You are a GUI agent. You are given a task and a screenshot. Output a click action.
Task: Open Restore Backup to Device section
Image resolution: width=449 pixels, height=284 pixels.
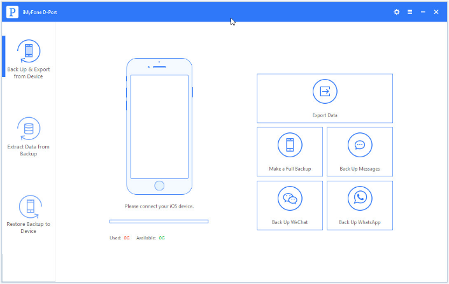29,214
